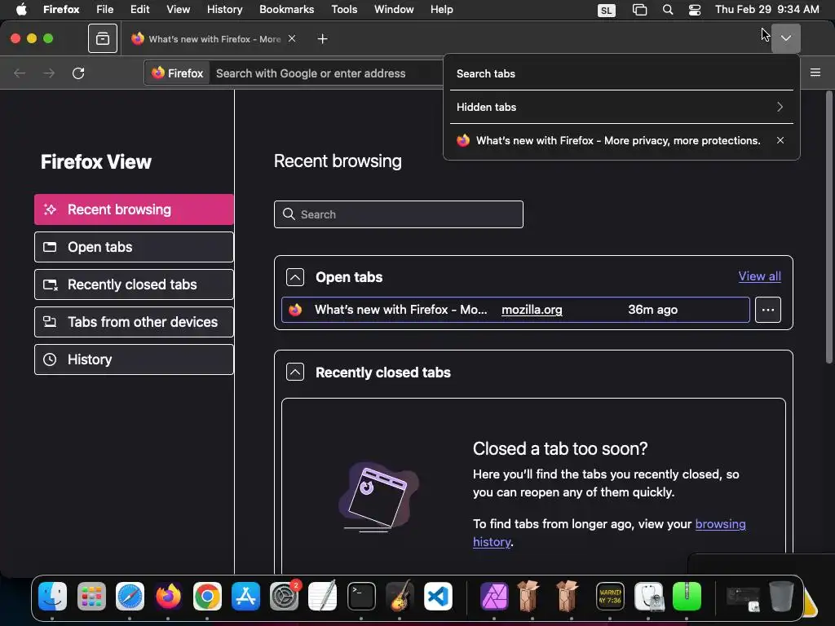Click the SL input source menu bar icon
The image size is (835, 626).
click(607, 10)
